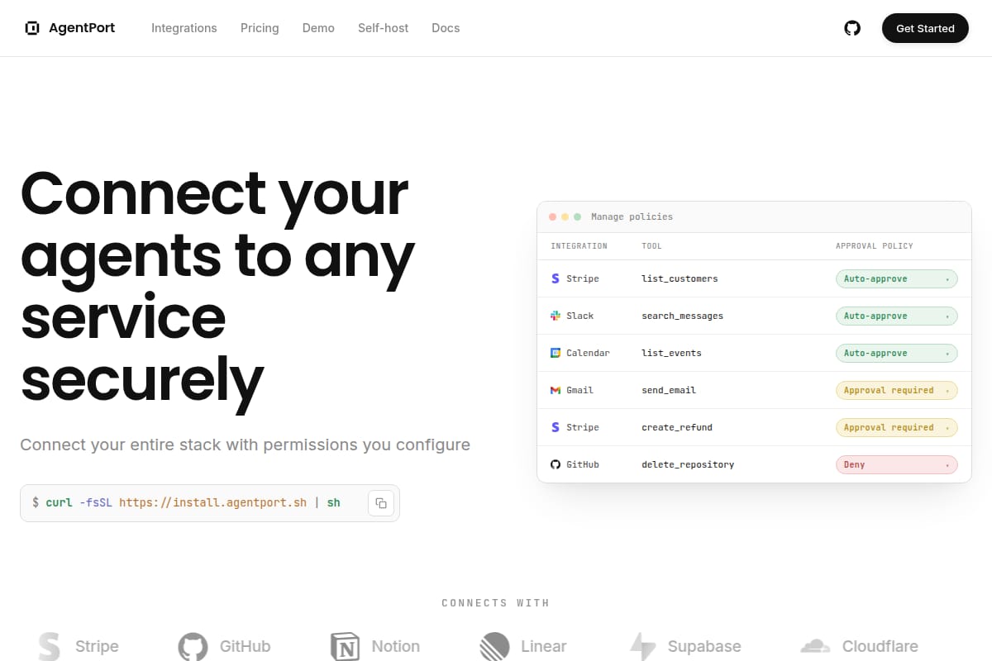Click the Slack integration name
This screenshot has height=661, width=992.
580,316
